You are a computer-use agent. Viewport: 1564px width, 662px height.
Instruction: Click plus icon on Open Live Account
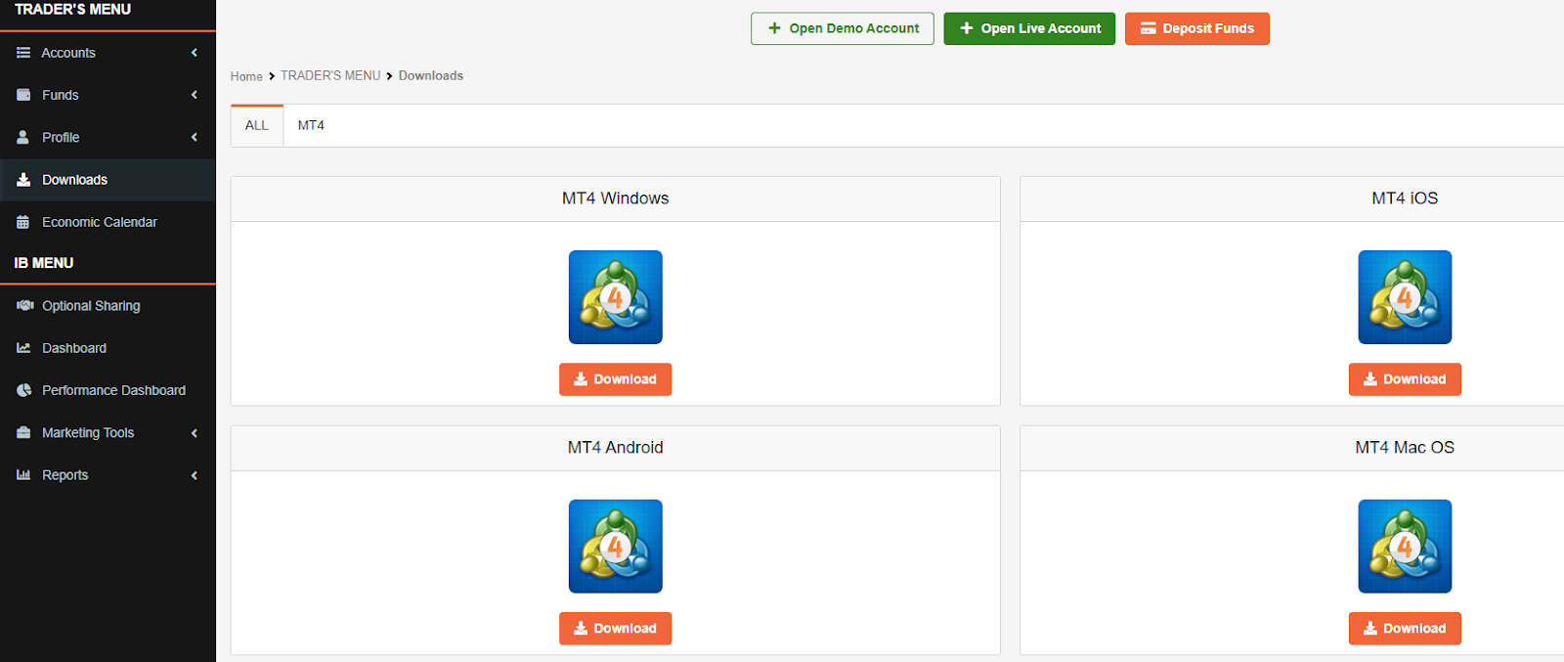(967, 28)
